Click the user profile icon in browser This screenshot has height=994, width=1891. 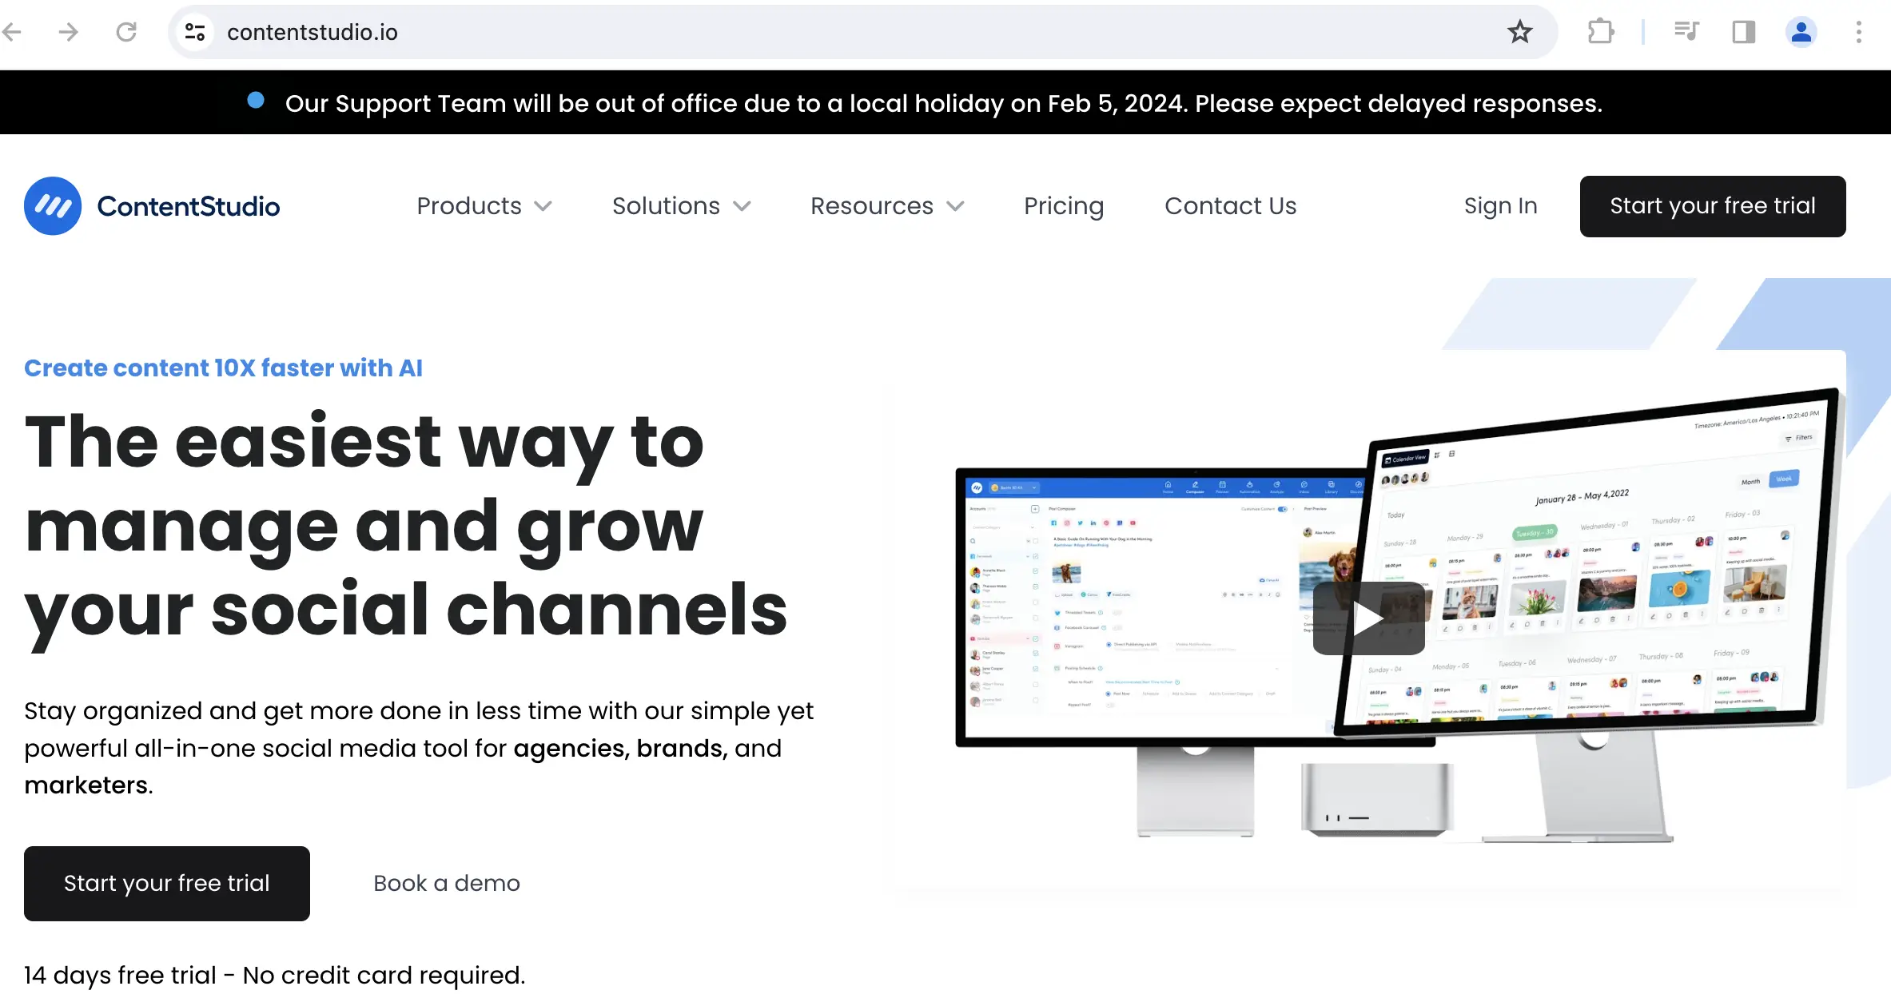pyautogui.click(x=1802, y=31)
